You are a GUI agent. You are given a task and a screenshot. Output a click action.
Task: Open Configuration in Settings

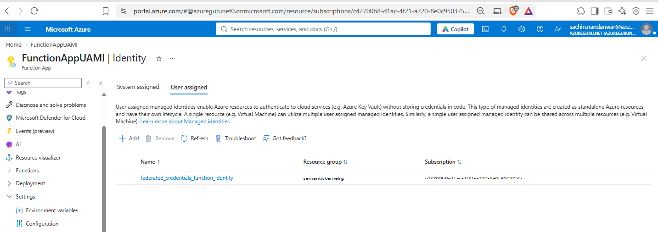pos(42,224)
